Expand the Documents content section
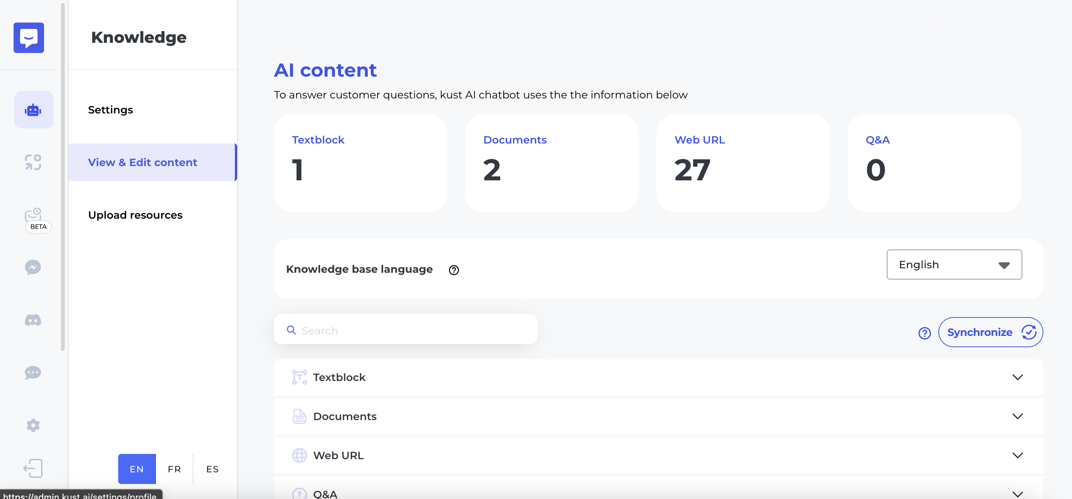Image resolution: width=1072 pixels, height=499 pixels. click(x=1017, y=416)
